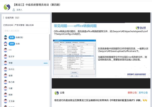
Task: Open the three-dot menu for 李娜
Action: [46, 63]
